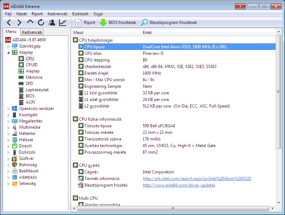Click the Hálózat network icon
This screenshot has height=215, width=285.
pos(15,140)
